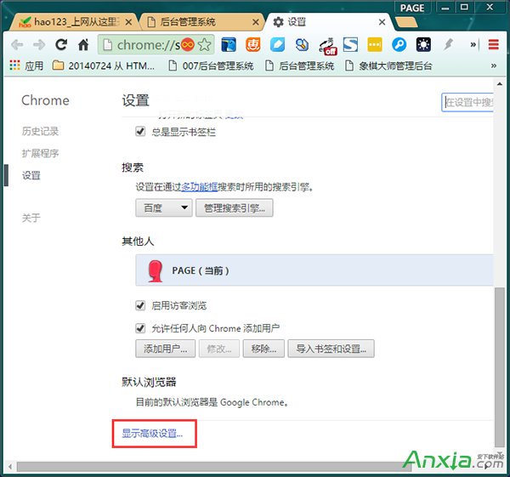Toggle 允许任何人向 Chrome 添加用户 checkbox

pos(140,328)
